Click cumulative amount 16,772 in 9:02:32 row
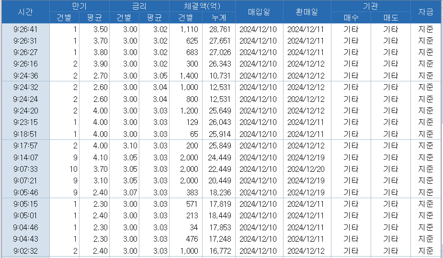 tap(220, 251)
